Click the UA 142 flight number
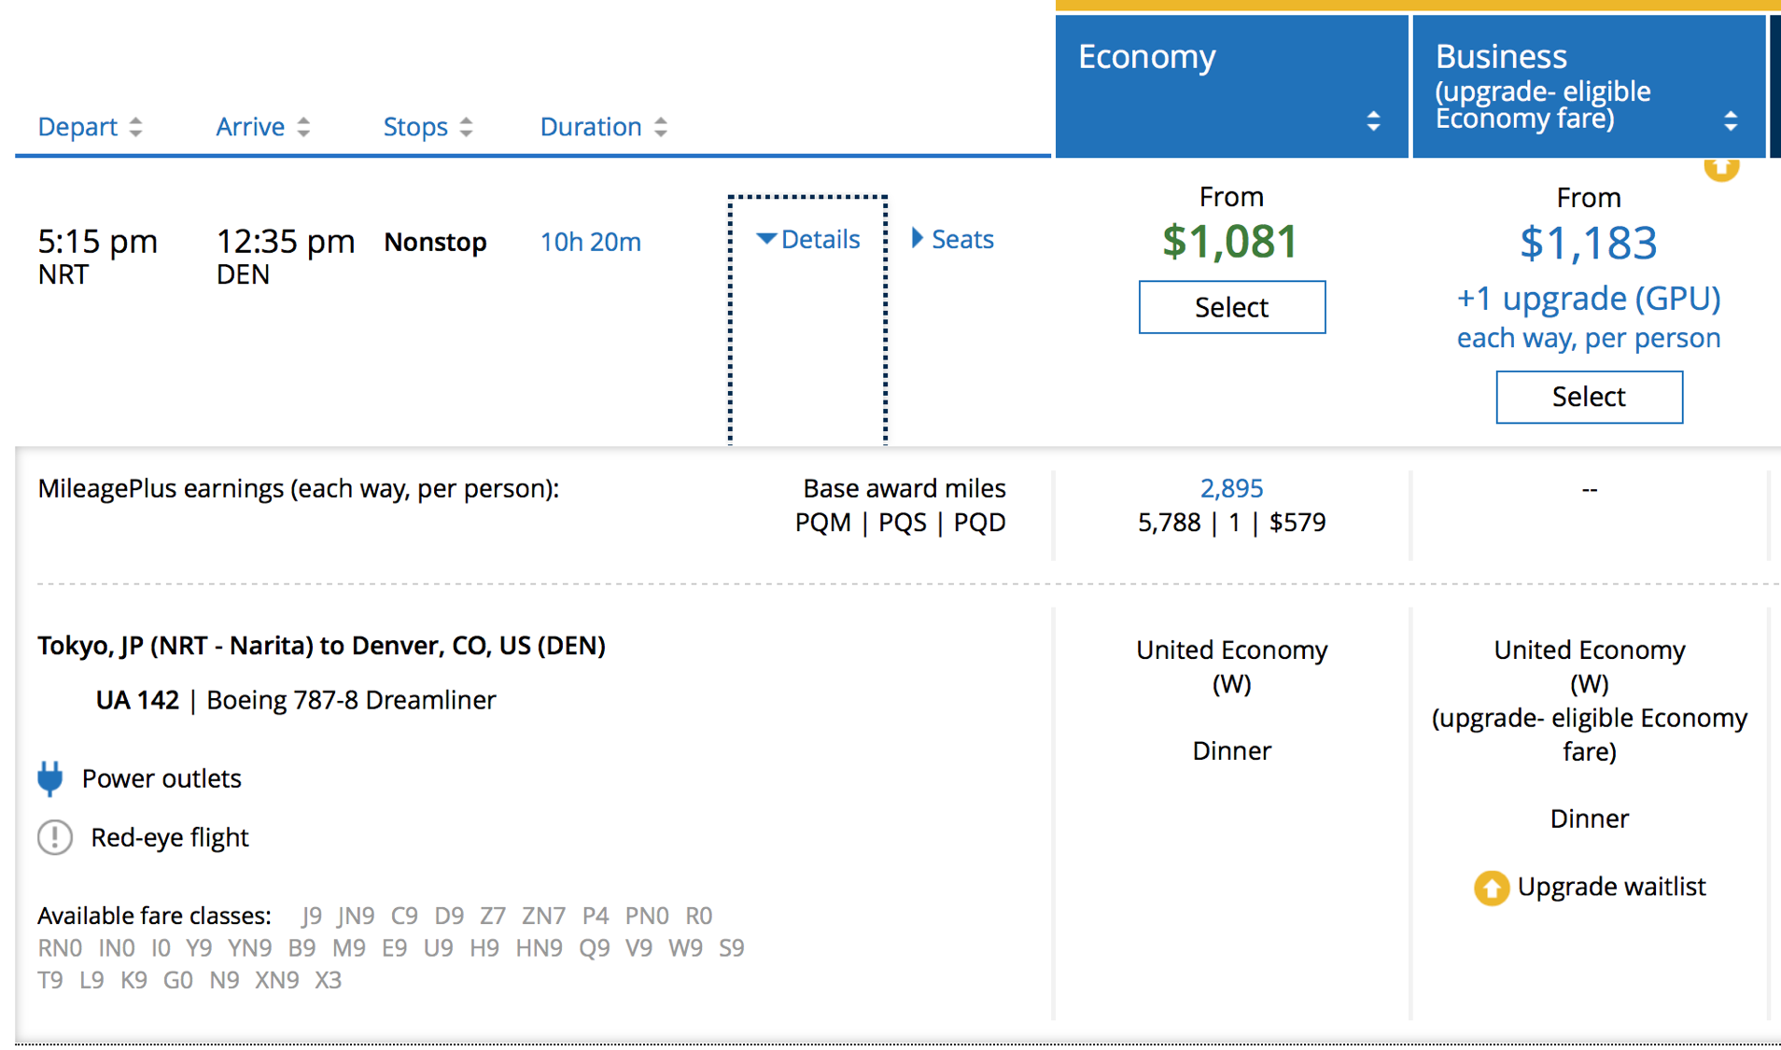This screenshot has height=1050, width=1781. 137,700
